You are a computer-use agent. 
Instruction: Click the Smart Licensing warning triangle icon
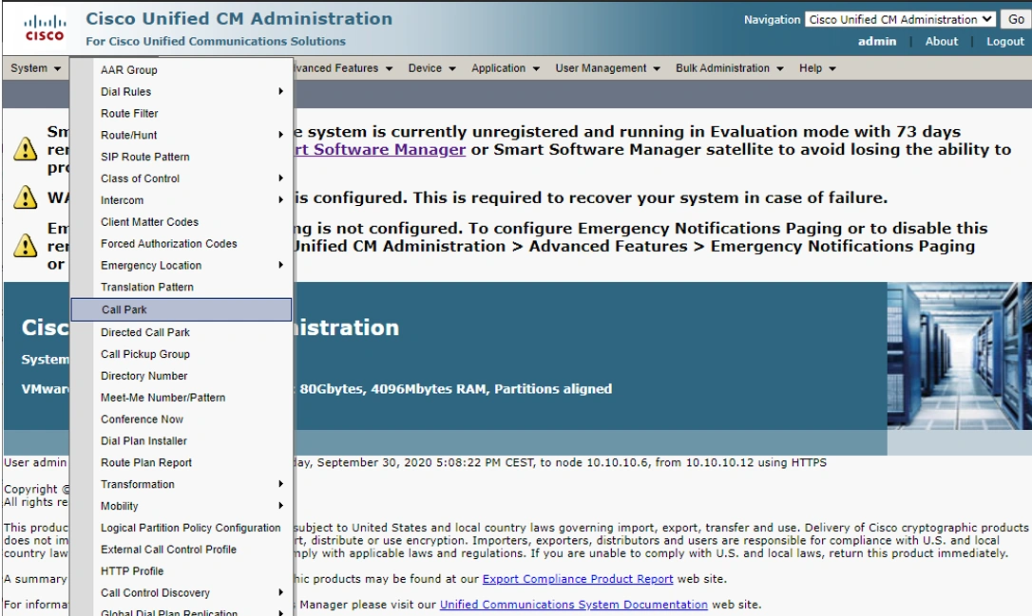[25, 149]
